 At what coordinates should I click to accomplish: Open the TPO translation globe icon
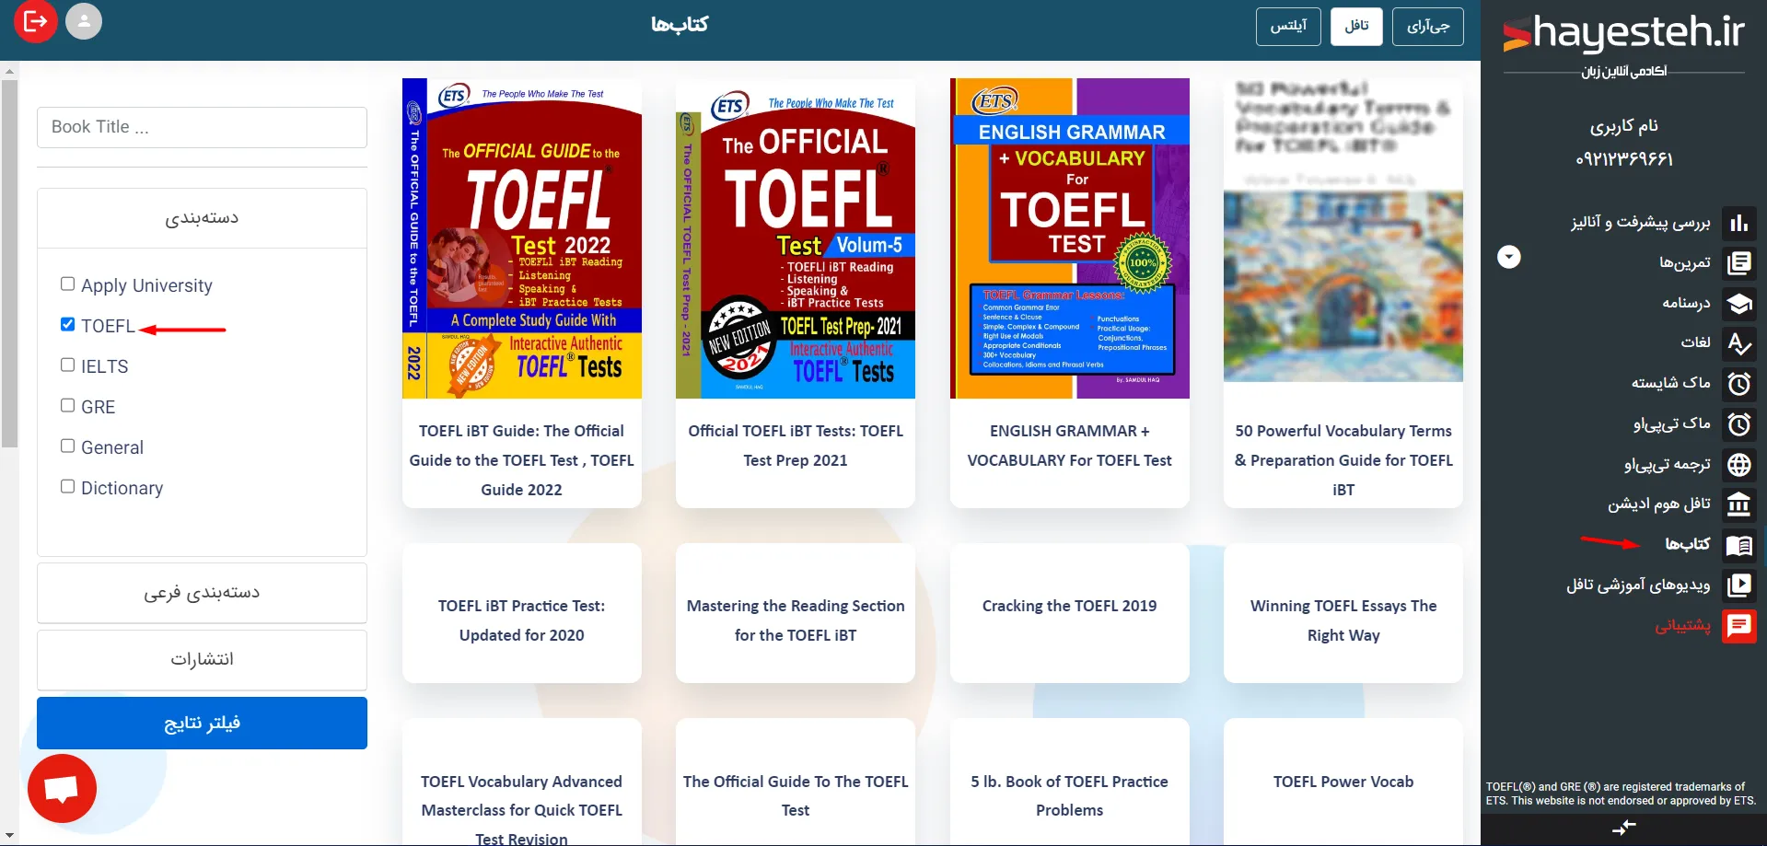pyautogui.click(x=1738, y=465)
